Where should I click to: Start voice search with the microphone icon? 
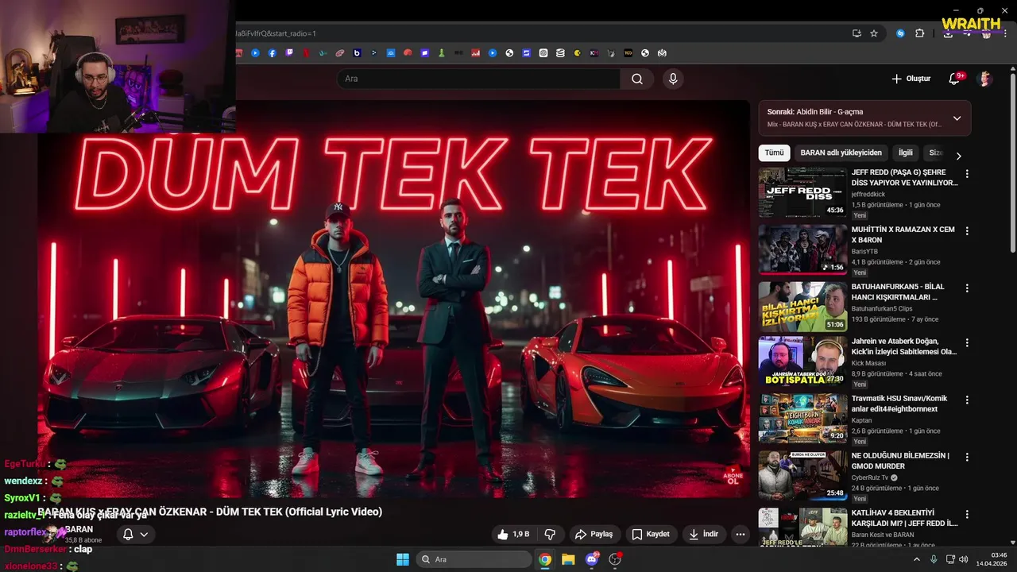point(673,79)
